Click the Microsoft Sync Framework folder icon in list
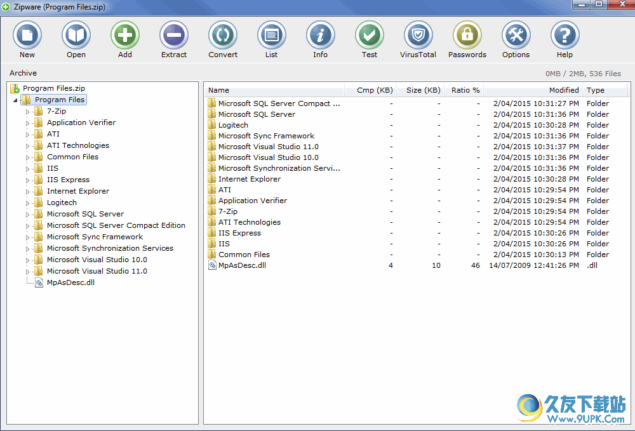The height and width of the screenshot is (431, 635). [x=212, y=136]
